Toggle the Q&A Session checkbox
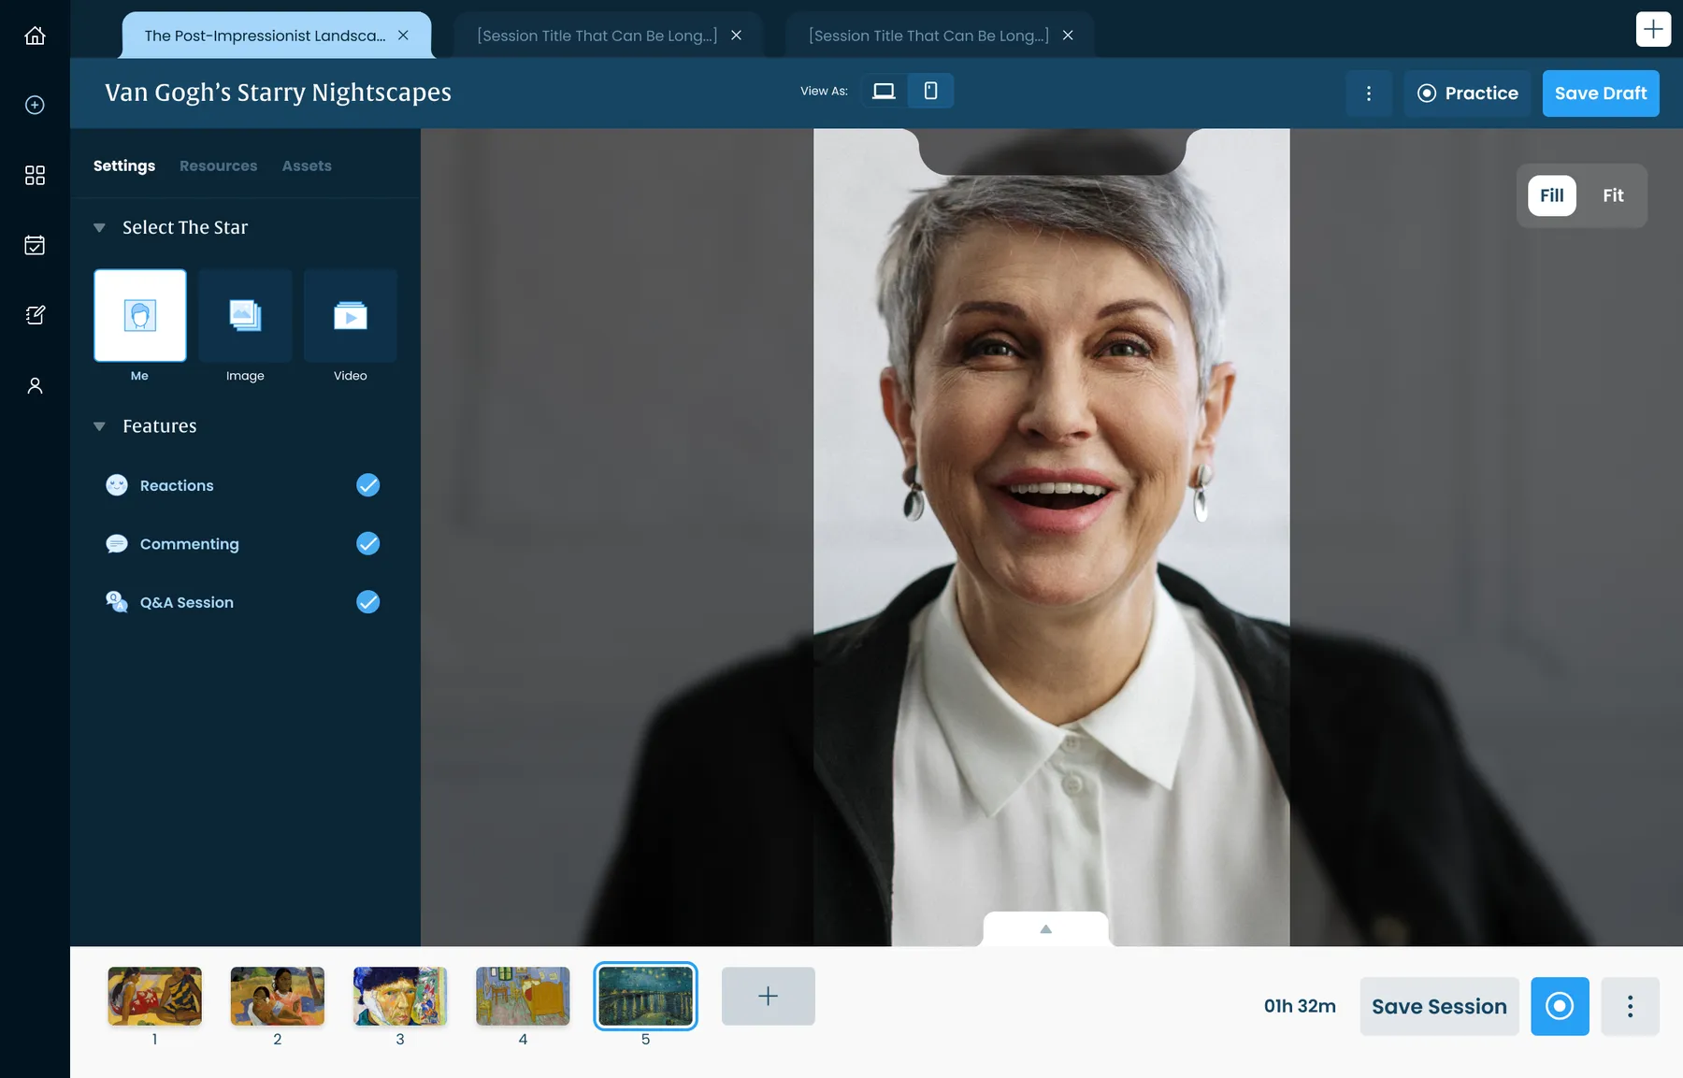Viewport: 1683px width, 1078px height. pos(368,602)
